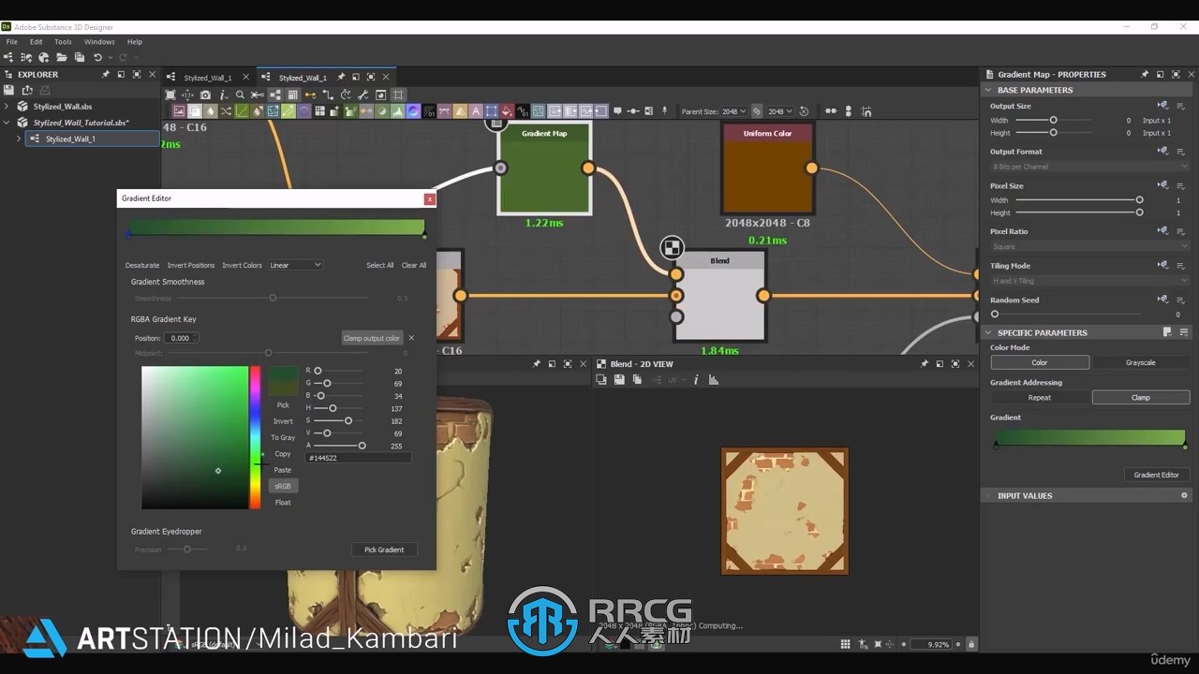Toggle Float mode in Gradient Editor
Screen dimensions: 1199x674
[283, 503]
